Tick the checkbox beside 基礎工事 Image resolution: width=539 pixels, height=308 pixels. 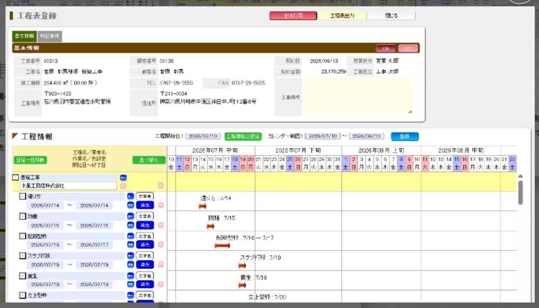[16, 177]
